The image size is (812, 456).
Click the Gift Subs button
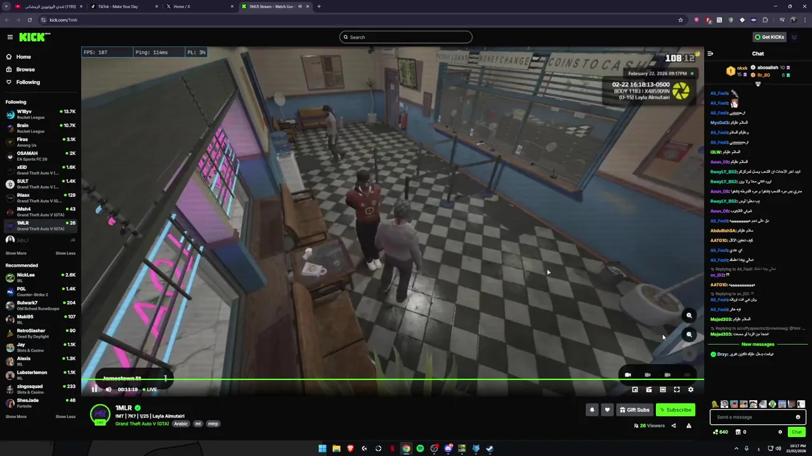(x=634, y=410)
